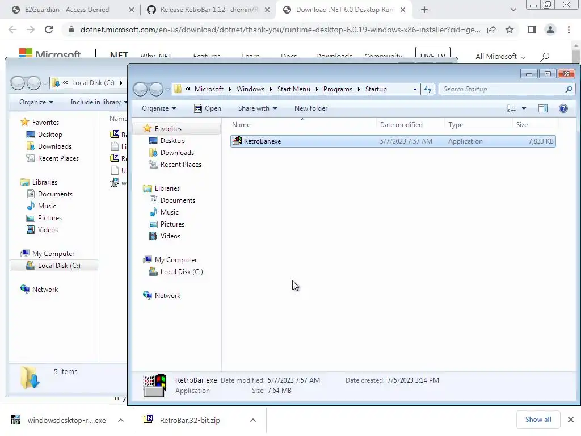
Task: Select Network in Startup window sidebar
Action: point(167,295)
